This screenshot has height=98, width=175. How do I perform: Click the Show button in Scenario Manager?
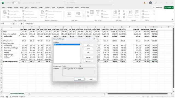point(79,79)
